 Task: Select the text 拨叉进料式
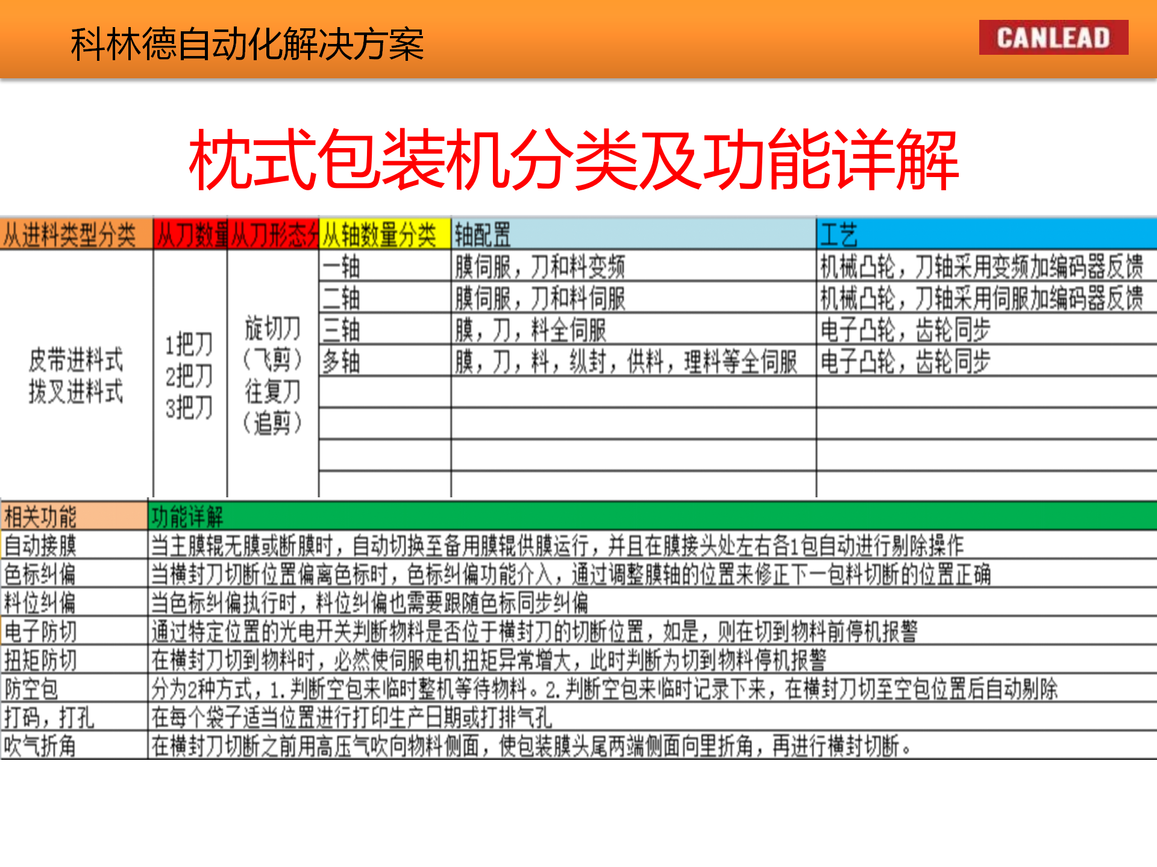tap(76, 392)
